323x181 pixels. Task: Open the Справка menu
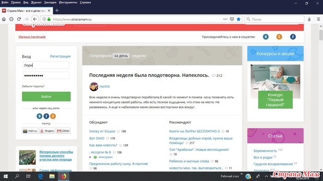pos(85,2)
